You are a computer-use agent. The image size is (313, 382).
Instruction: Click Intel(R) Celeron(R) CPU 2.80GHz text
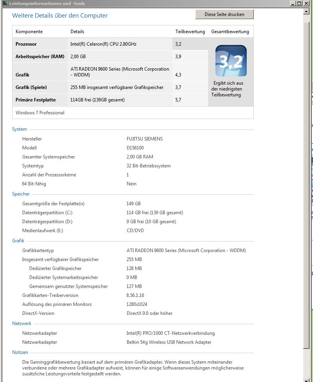click(103, 44)
